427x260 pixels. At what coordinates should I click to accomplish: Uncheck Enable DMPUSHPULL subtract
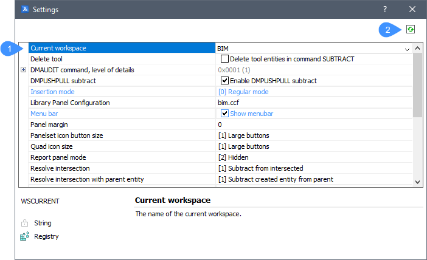(x=224, y=81)
